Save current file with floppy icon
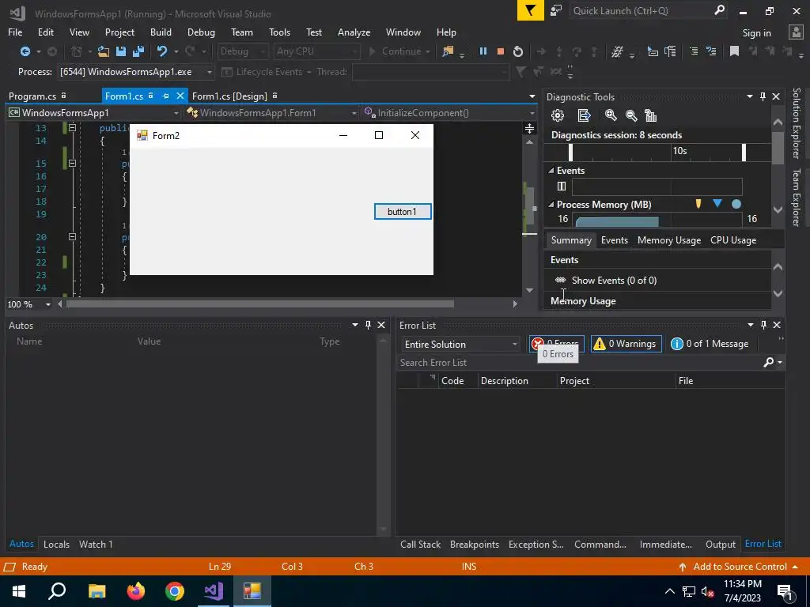810x607 pixels. (x=121, y=51)
